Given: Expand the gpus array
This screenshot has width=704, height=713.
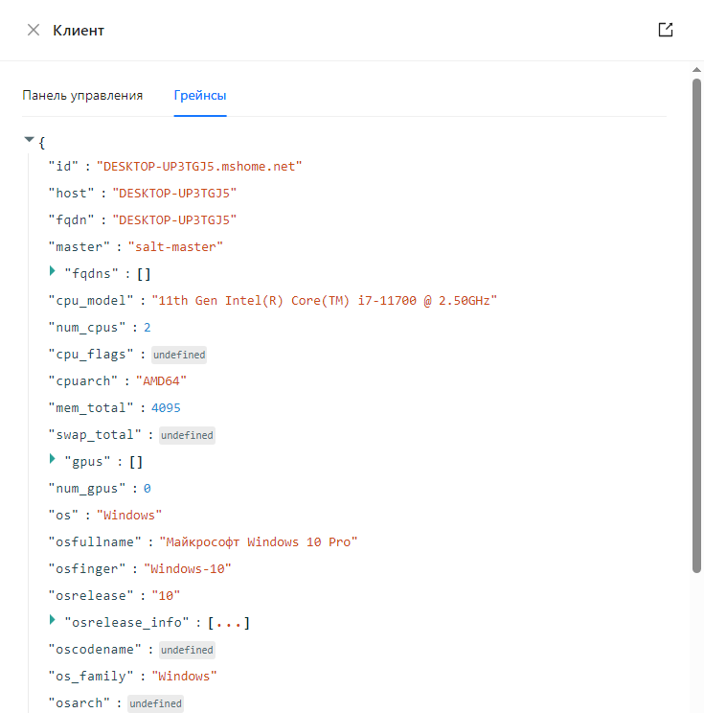Looking at the screenshot, I should [53, 460].
